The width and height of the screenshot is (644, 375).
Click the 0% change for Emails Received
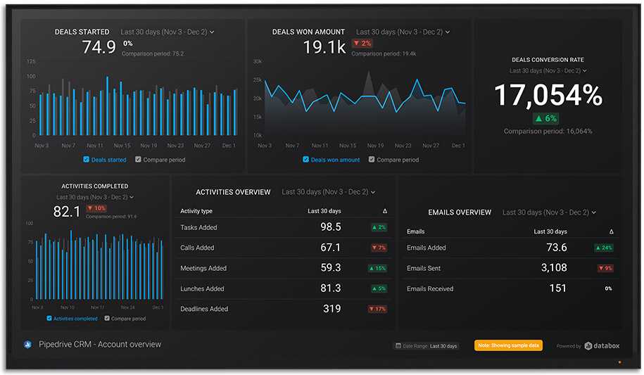pyautogui.click(x=608, y=288)
